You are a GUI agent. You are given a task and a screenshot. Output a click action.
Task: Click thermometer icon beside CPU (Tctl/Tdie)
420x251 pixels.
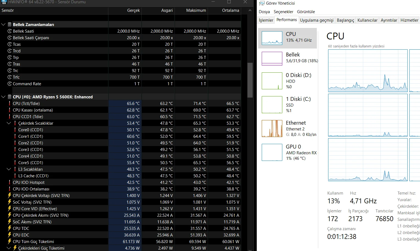(10, 104)
